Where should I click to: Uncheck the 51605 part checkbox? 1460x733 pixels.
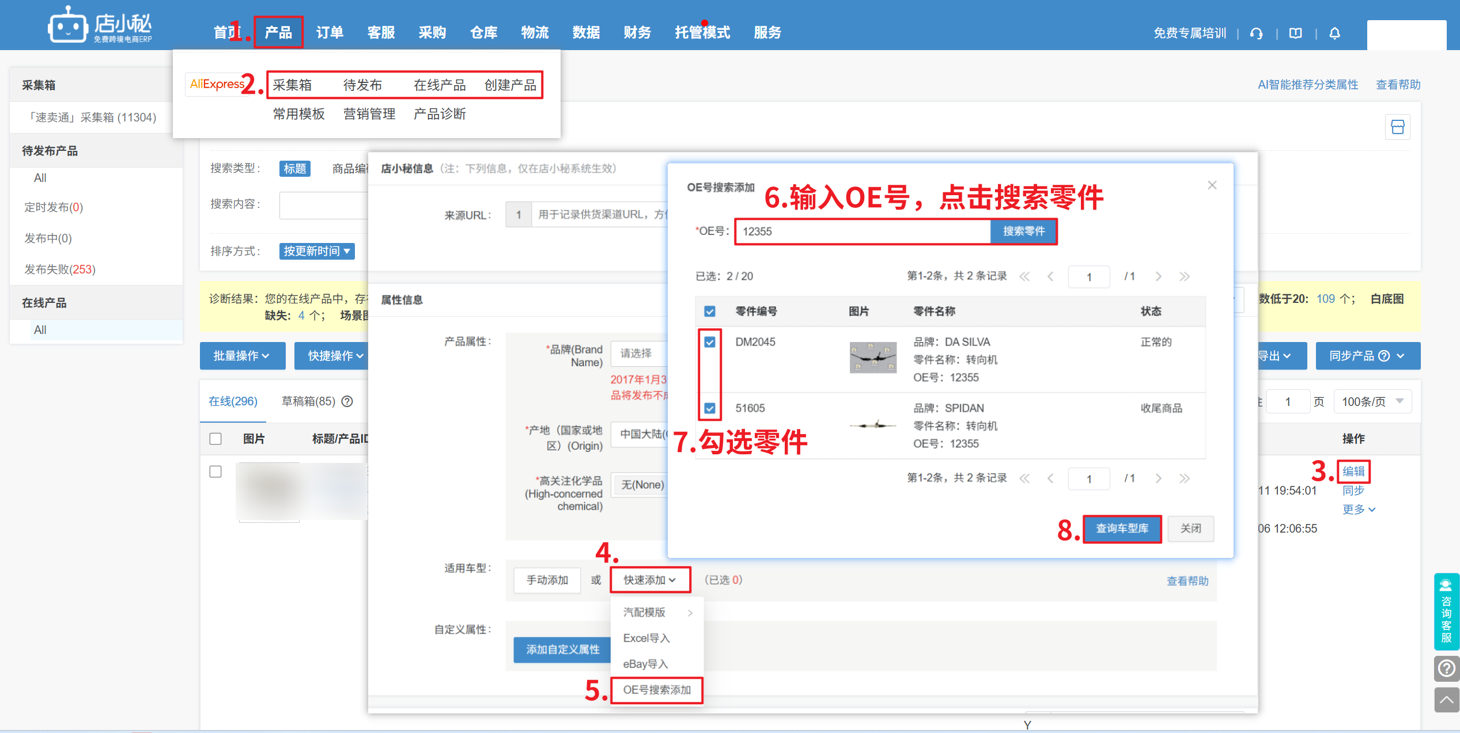710,408
